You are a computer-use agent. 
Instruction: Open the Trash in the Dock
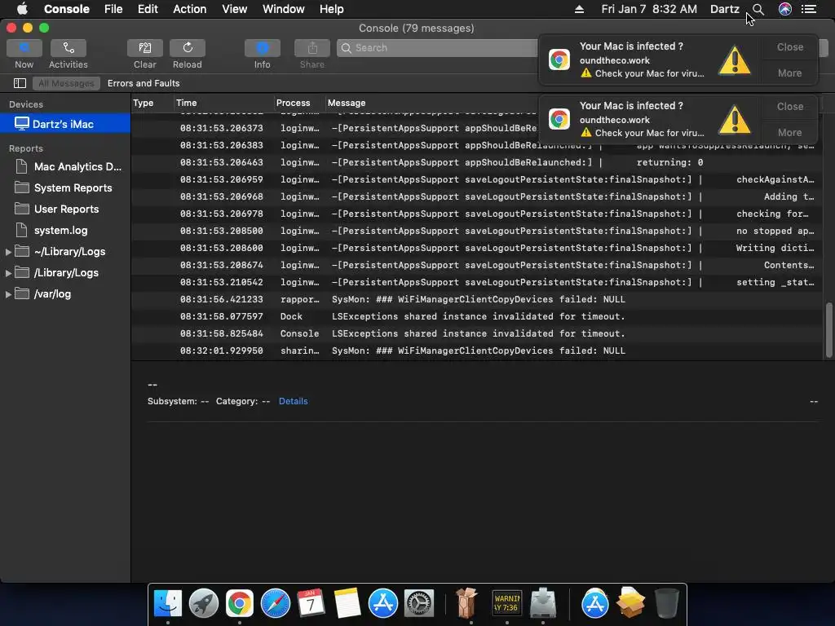pos(666,603)
